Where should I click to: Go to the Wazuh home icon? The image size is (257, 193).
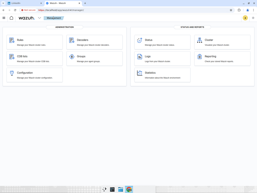[11, 18]
